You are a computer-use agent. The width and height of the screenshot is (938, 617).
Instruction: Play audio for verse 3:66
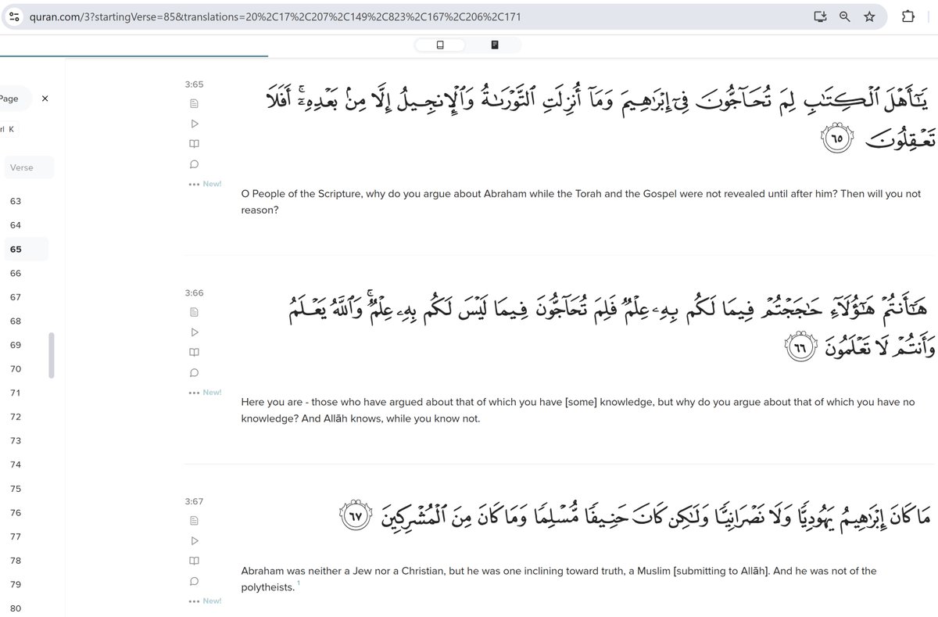click(x=194, y=332)
